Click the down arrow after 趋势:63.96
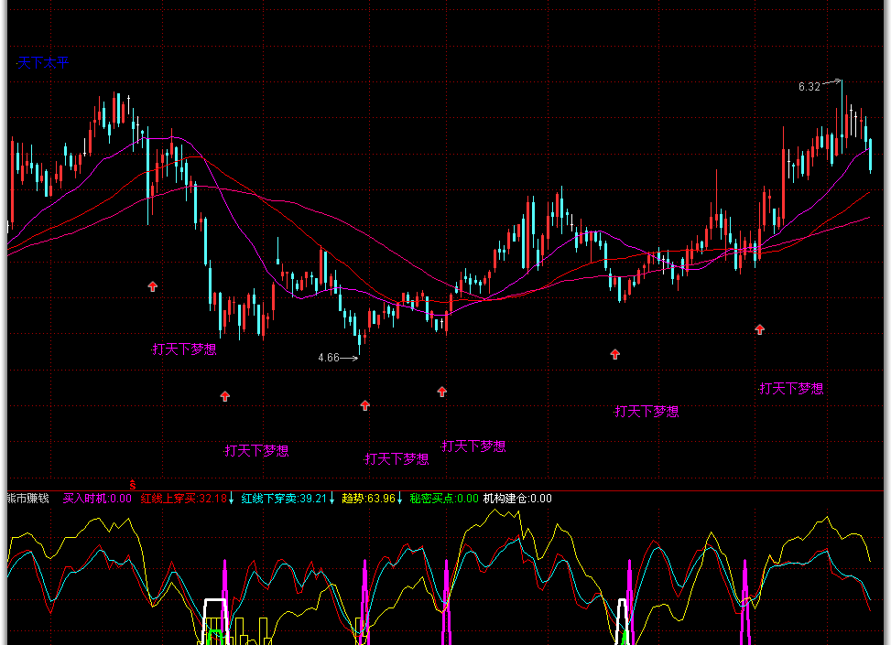 tap(400, 499)
